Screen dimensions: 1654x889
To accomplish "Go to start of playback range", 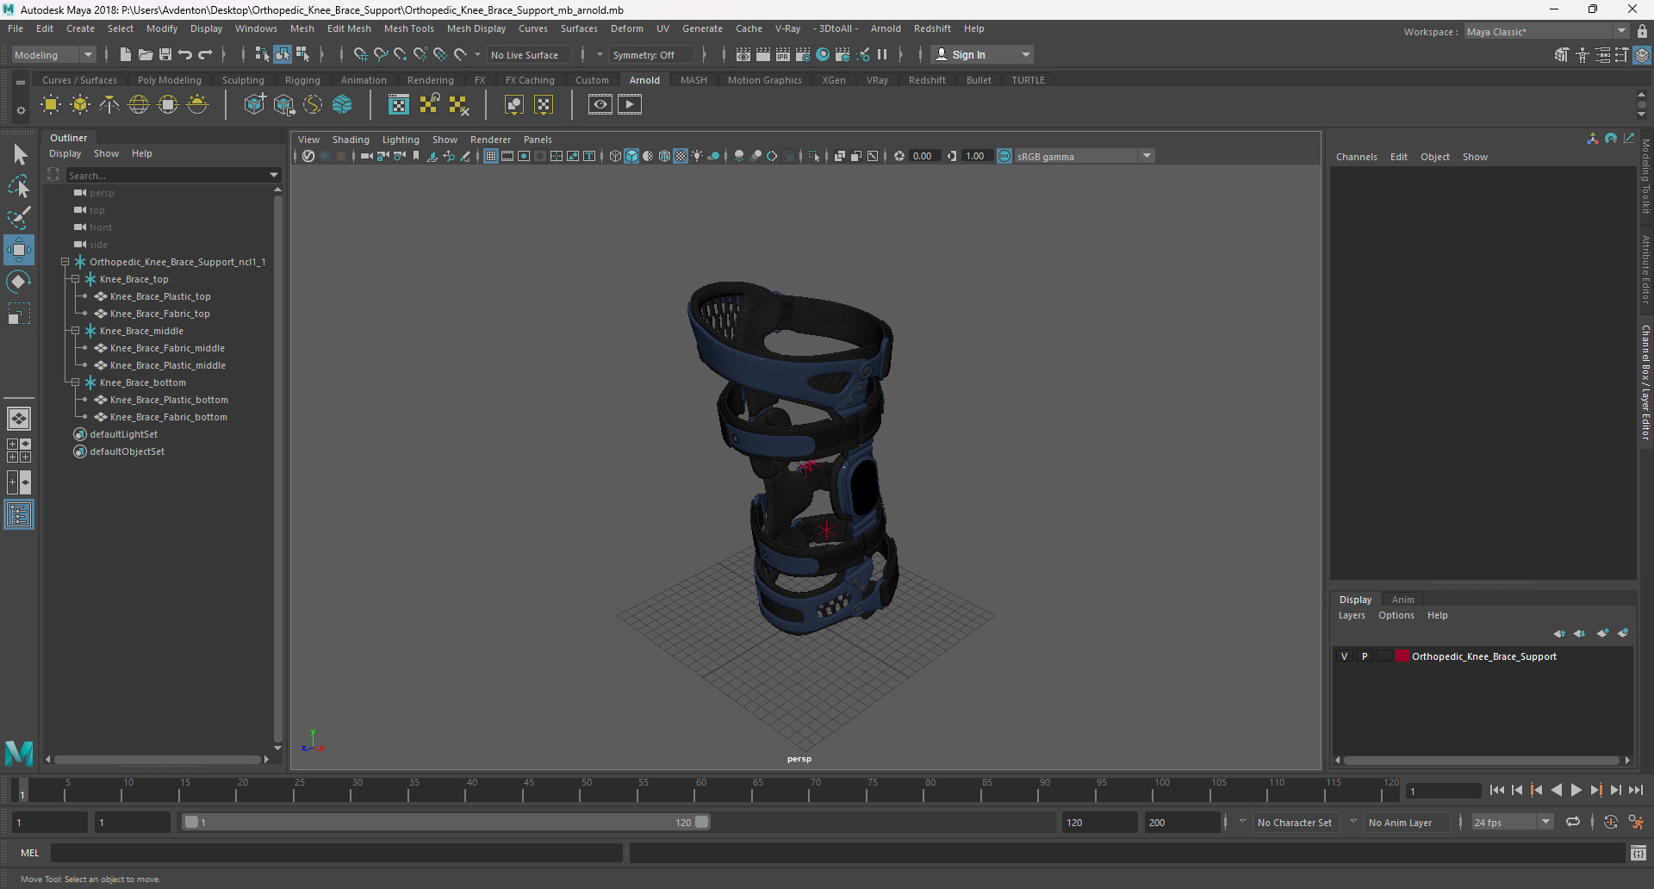I will click(x=1496, y=790).
